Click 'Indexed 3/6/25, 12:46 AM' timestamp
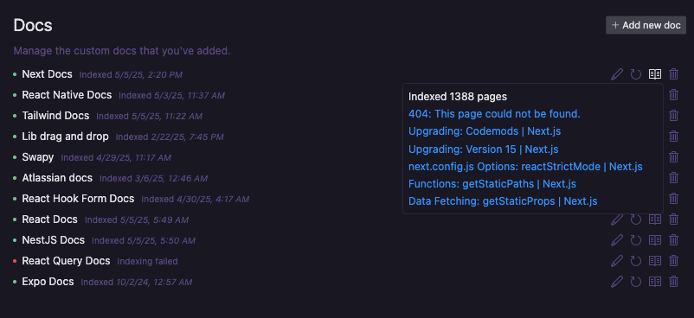The width and height of the screenshot is (694, 318). tap(153, 179)
